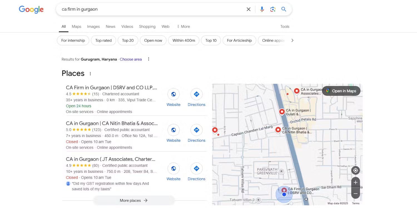The width and height of the screenshot is (417, 208).
Task: Click the my-location target icon on the map
Action: [x=355, y=170]
